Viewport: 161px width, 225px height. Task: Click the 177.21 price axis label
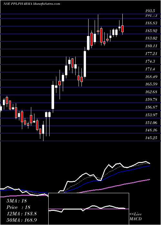(x=151, y=54)
